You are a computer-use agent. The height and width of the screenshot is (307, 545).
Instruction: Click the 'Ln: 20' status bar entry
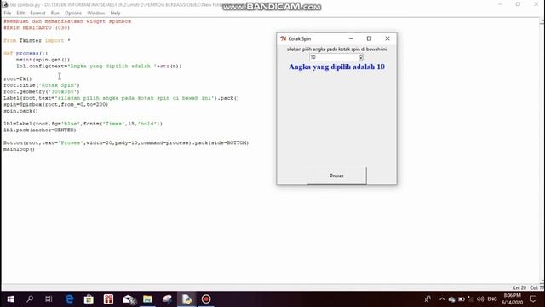click(519, 287)
